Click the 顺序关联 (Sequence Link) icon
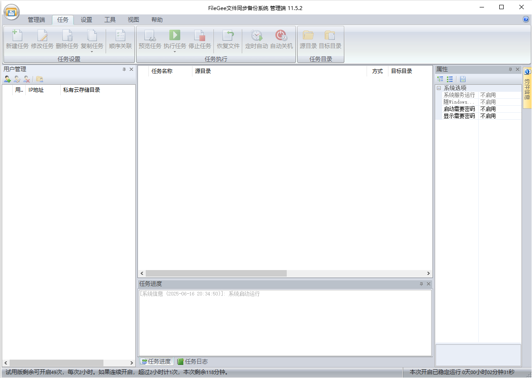532x378 pixels. click(x=120, y=35)
